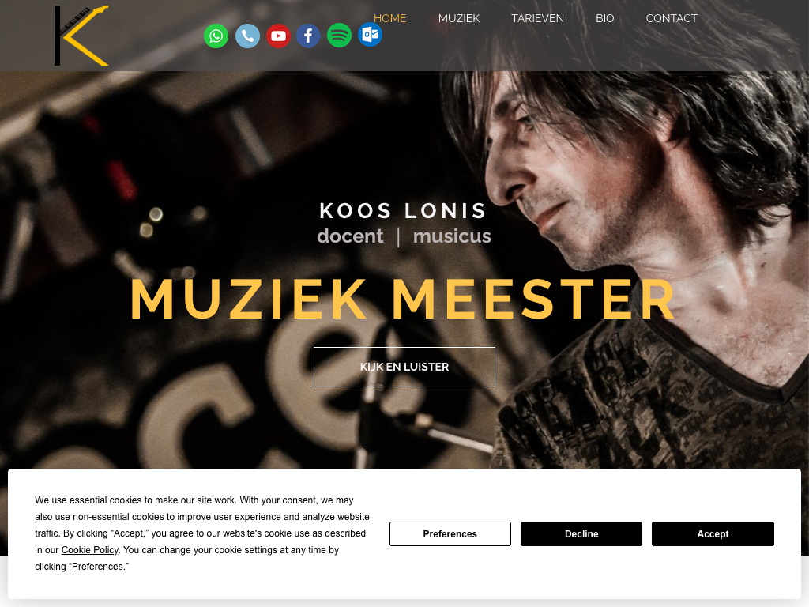Image resolution: width=809 pixels, height=607 pixels.
Task: Go to the HOME menu item
Action: coord(390,19)
